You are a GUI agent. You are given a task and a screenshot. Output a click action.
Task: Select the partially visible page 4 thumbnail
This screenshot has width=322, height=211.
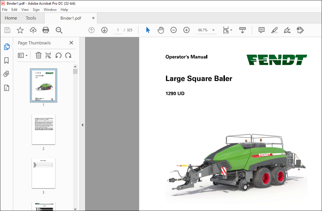click(43, 206)
